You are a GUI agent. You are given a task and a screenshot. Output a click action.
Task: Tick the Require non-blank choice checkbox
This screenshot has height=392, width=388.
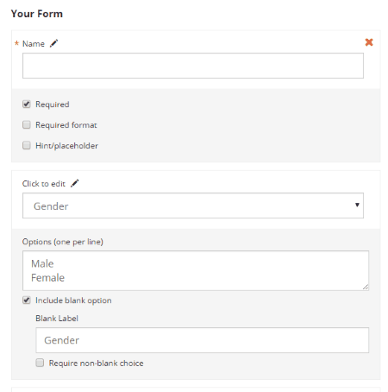tap(40, 363)
